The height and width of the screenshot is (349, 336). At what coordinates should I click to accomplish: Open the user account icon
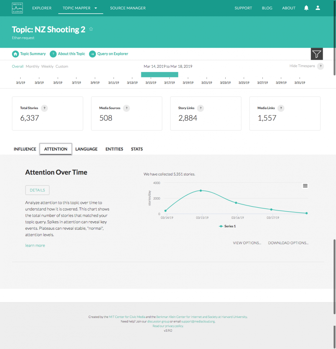point(318,8)
